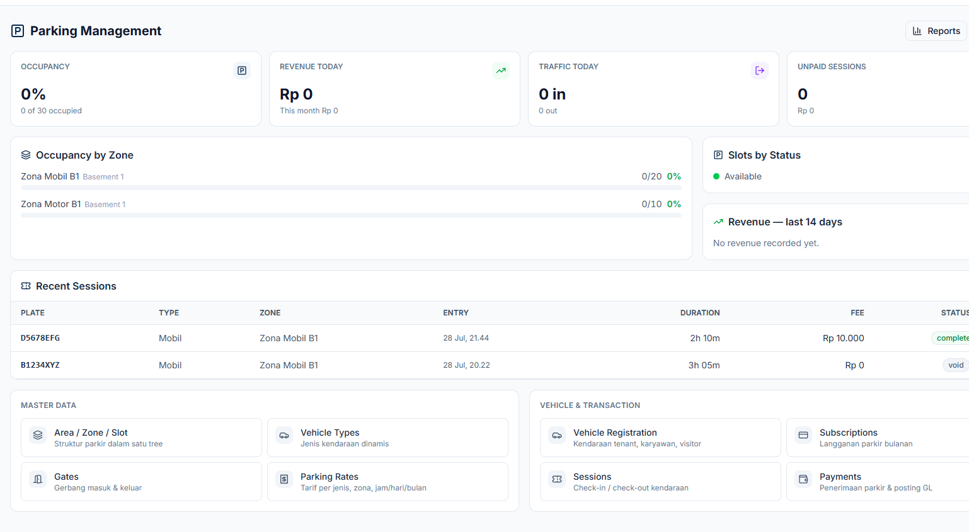Click the 0/20 count for Zona Mobil B1

pos(652,176)
